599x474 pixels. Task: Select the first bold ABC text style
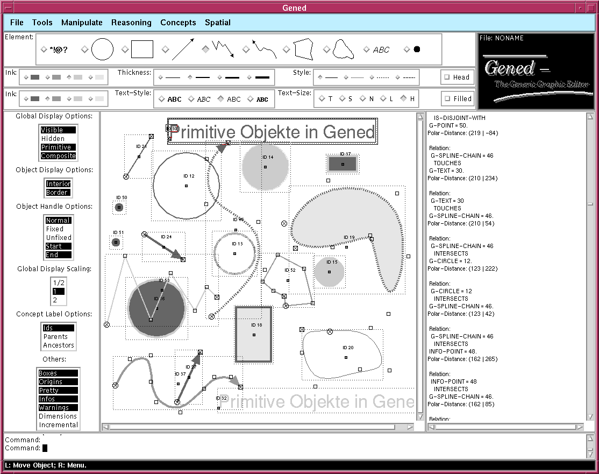(x=170, y=99)
